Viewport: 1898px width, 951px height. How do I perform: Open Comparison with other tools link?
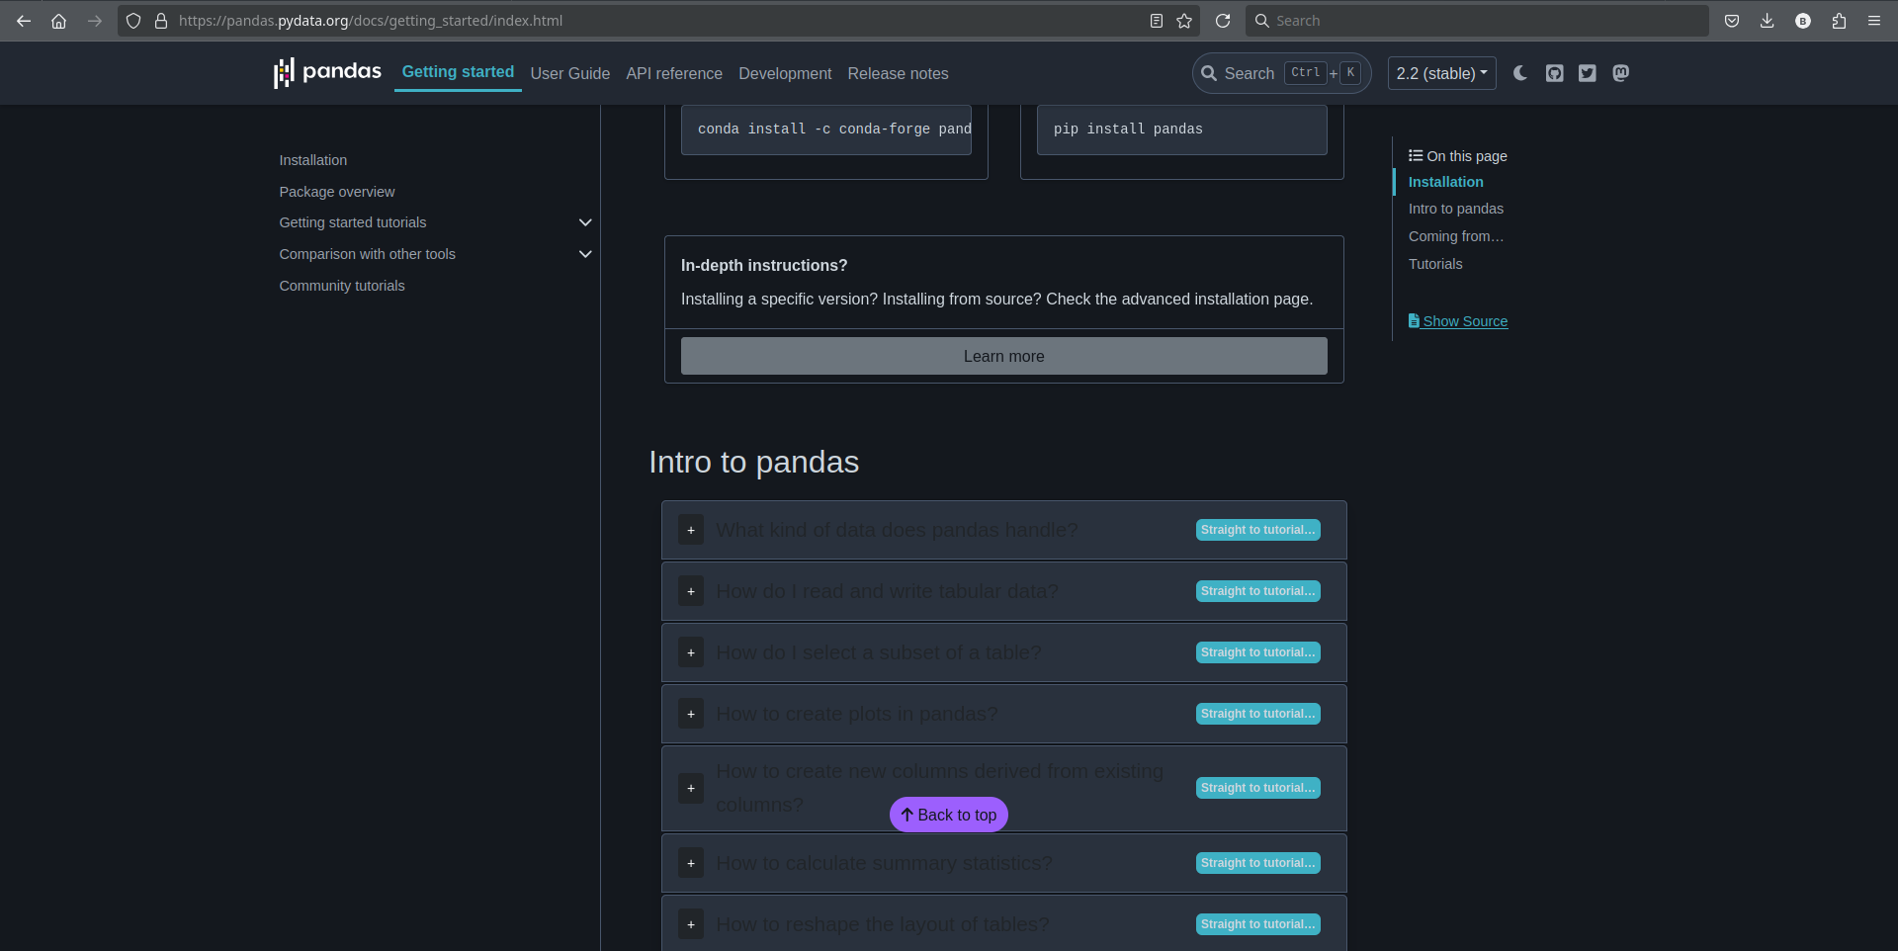(368, 254)
